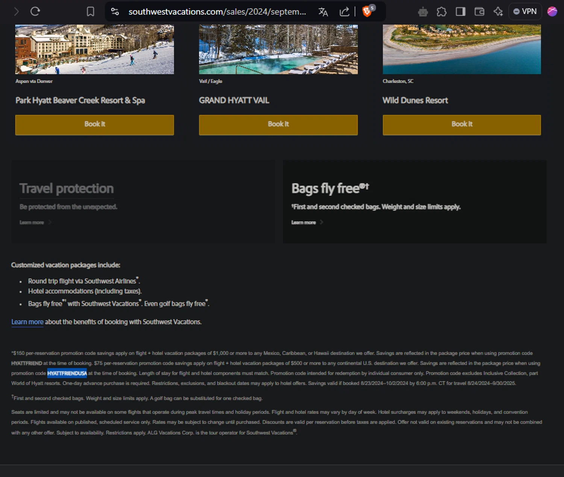This screenshot has width=564, height=477.
Task: Open Learn more about booking benefits link
Action: (27, 322)
